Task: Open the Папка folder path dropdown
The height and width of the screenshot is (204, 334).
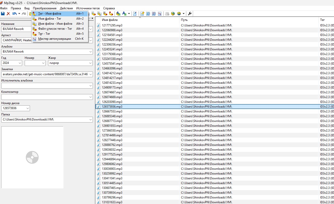Action: [x=91, y=119]
